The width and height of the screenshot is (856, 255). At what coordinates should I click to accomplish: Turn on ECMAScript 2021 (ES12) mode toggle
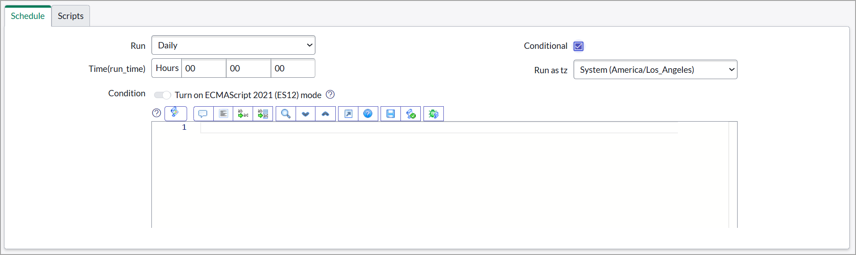[x=162, y=95]
